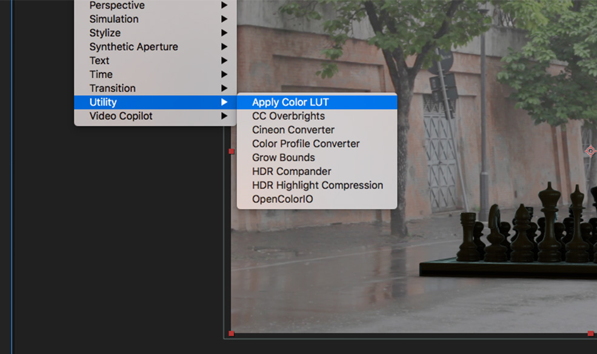Choose HDR Compander effect
The image size is (597, 354).
tap(317, 172)
